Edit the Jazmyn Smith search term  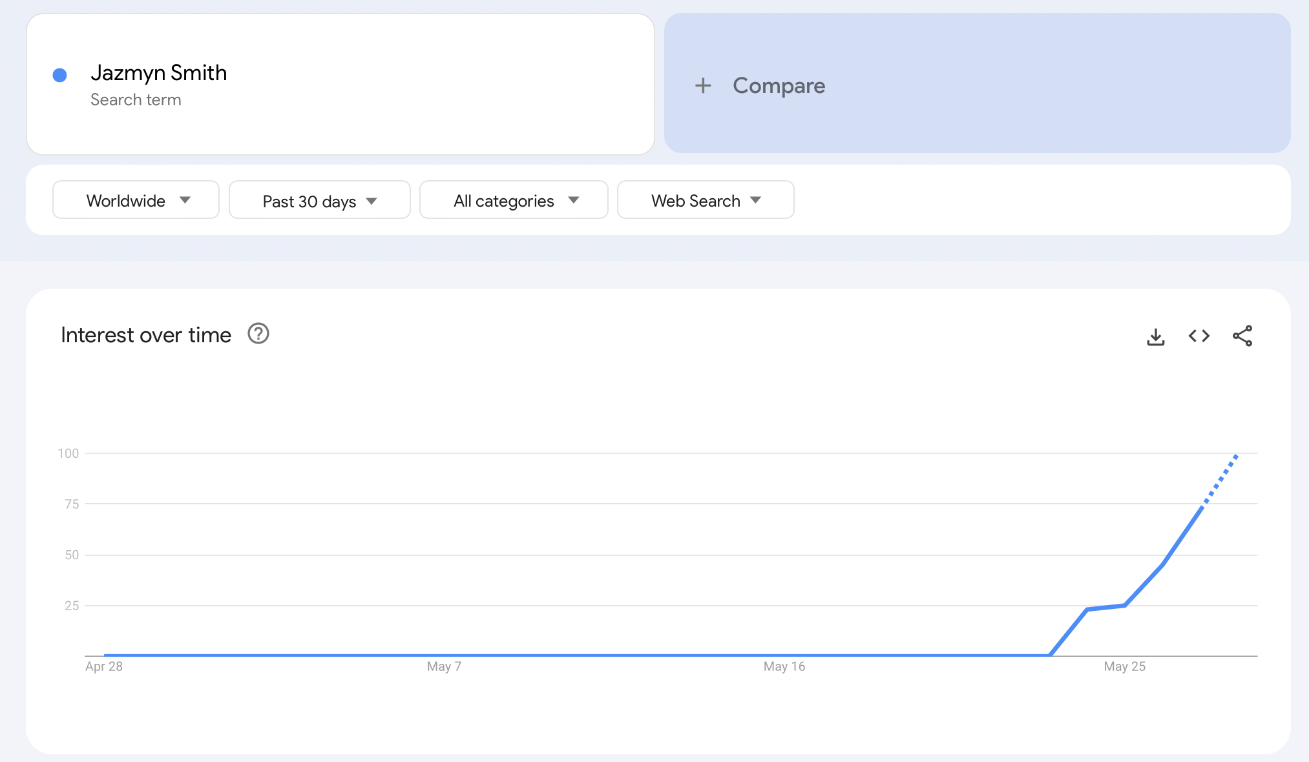pos(159,73)
